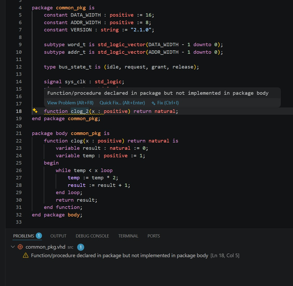The image size is (293, 286).
Task: Click the clog_2 function name on line 18
Action: pyautogui.click(x=80, y=111)
